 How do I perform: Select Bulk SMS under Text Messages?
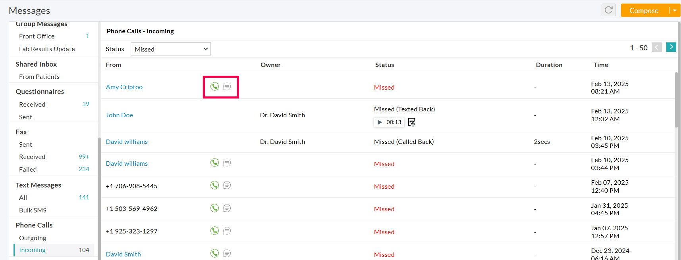(x=33, y=210)
